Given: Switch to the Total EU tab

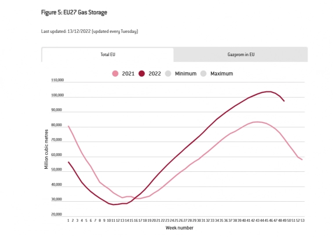Looking at the screenshot, I should 108,55.
